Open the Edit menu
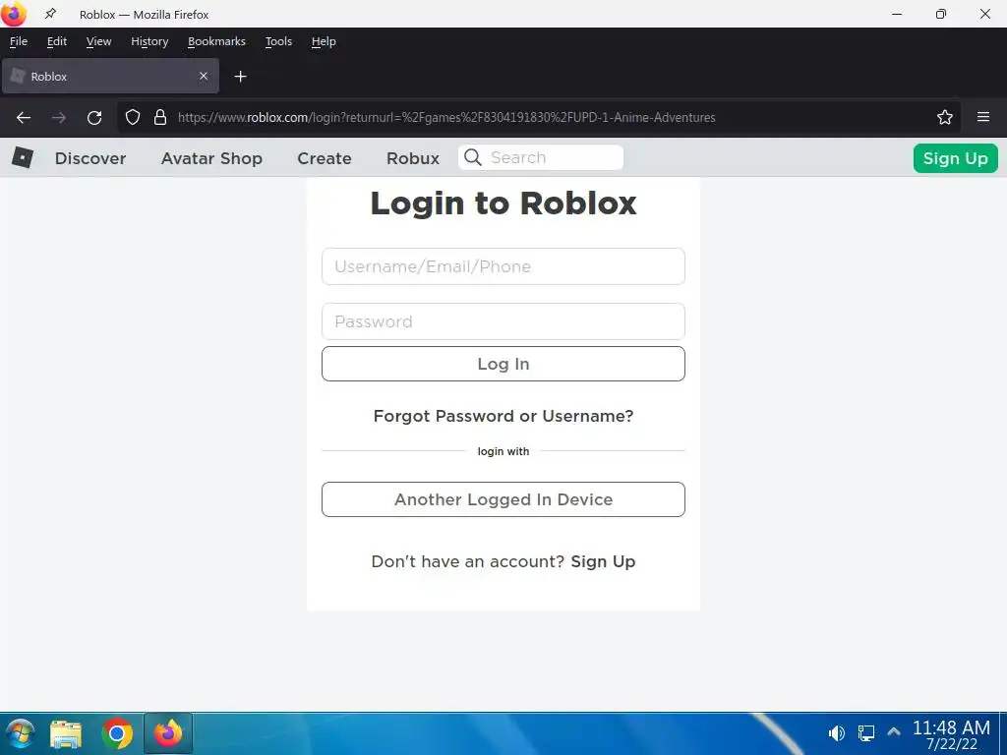The width and height of the screenshot is (1007, 755). click(x=56, y=41)
